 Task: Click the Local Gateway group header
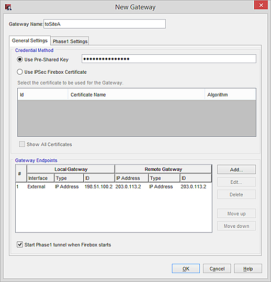coord(71,169)
